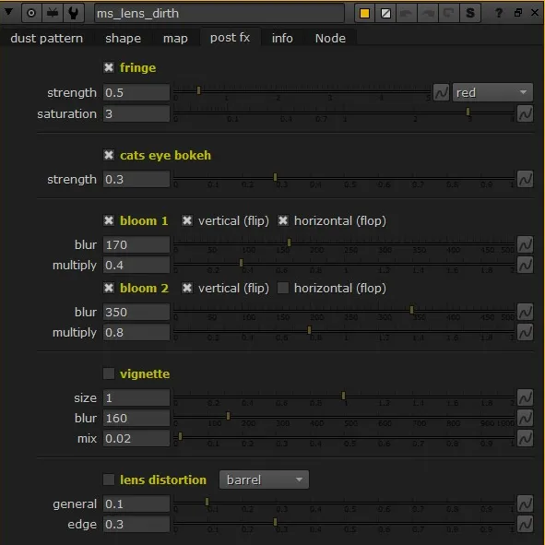Click the bloom 2 blur slider handle
The image size is (545, 545).
tap(411, 310)
